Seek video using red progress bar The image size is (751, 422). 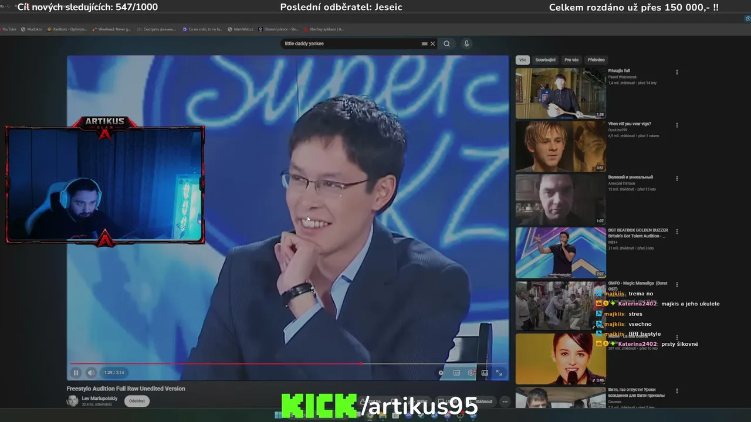(288, 363)
